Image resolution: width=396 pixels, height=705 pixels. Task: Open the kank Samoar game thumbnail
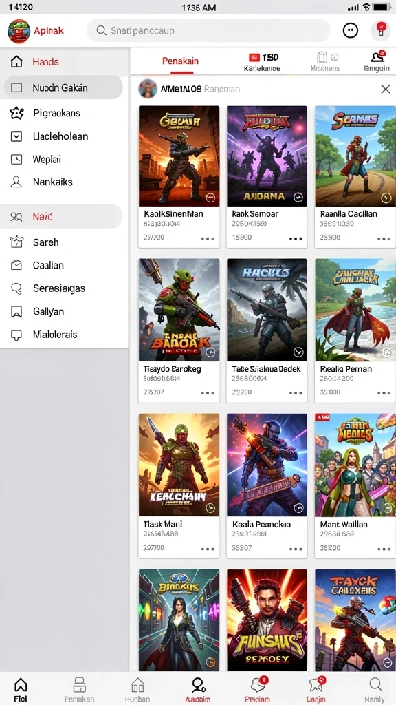coord(267,156)
